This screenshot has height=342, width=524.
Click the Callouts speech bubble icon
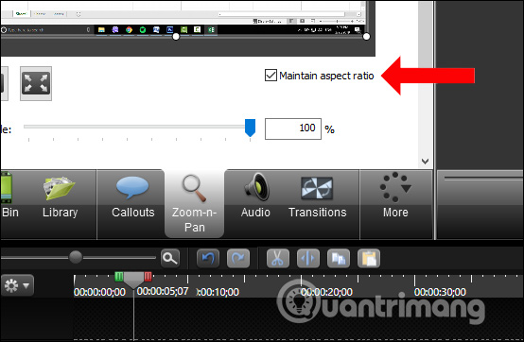(132, 187)
